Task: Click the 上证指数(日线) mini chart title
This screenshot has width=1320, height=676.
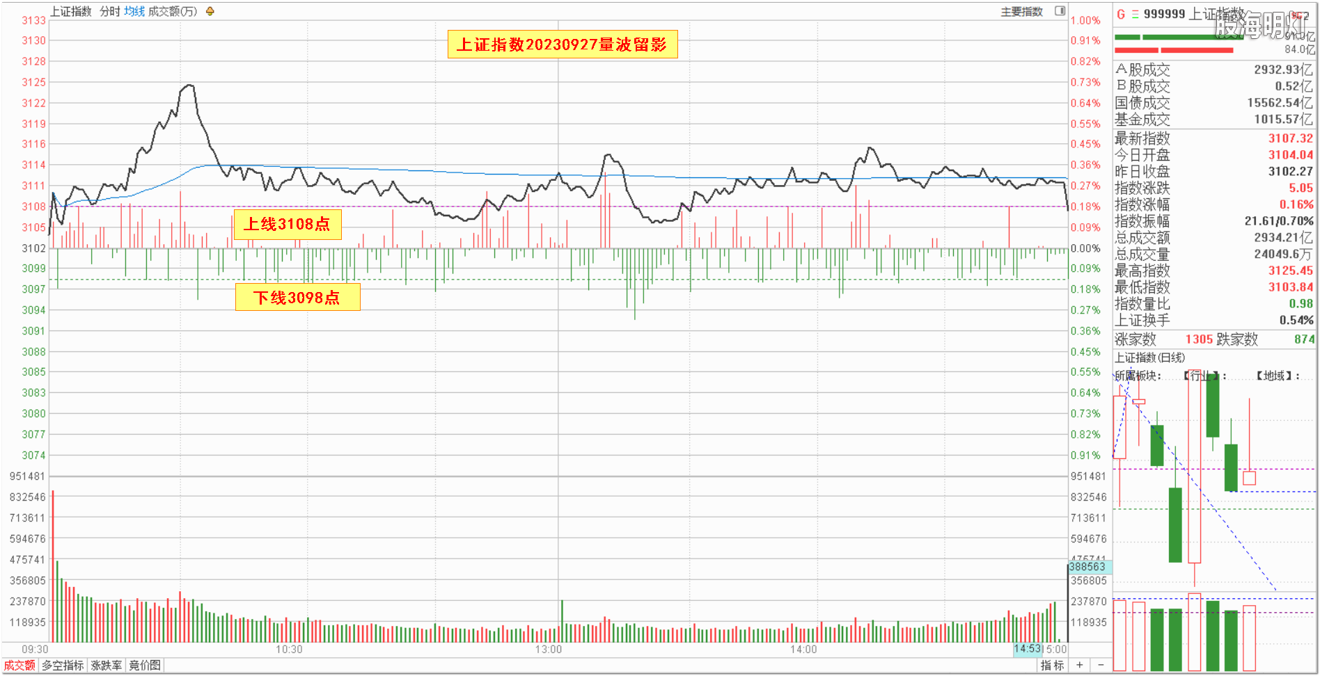Action: pyautogui.click(x=1149, y=357)
